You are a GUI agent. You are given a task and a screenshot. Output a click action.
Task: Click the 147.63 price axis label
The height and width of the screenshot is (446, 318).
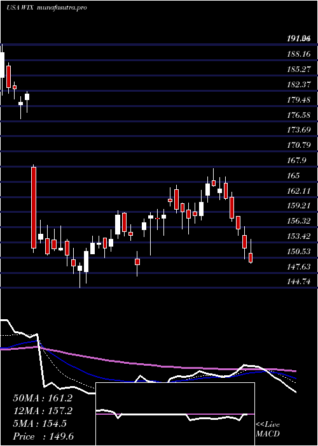299,267
